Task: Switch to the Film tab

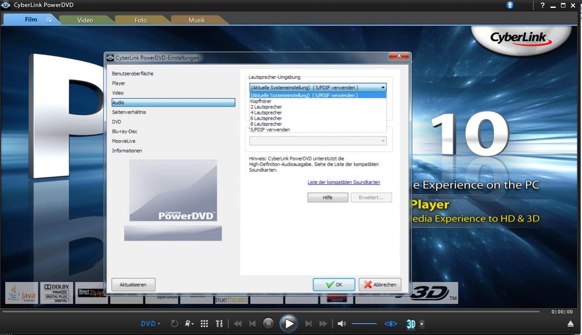Action: [x=31, y=19]
